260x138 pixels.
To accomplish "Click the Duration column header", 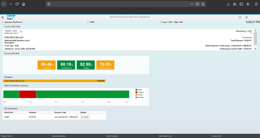I will pos(33,112).
